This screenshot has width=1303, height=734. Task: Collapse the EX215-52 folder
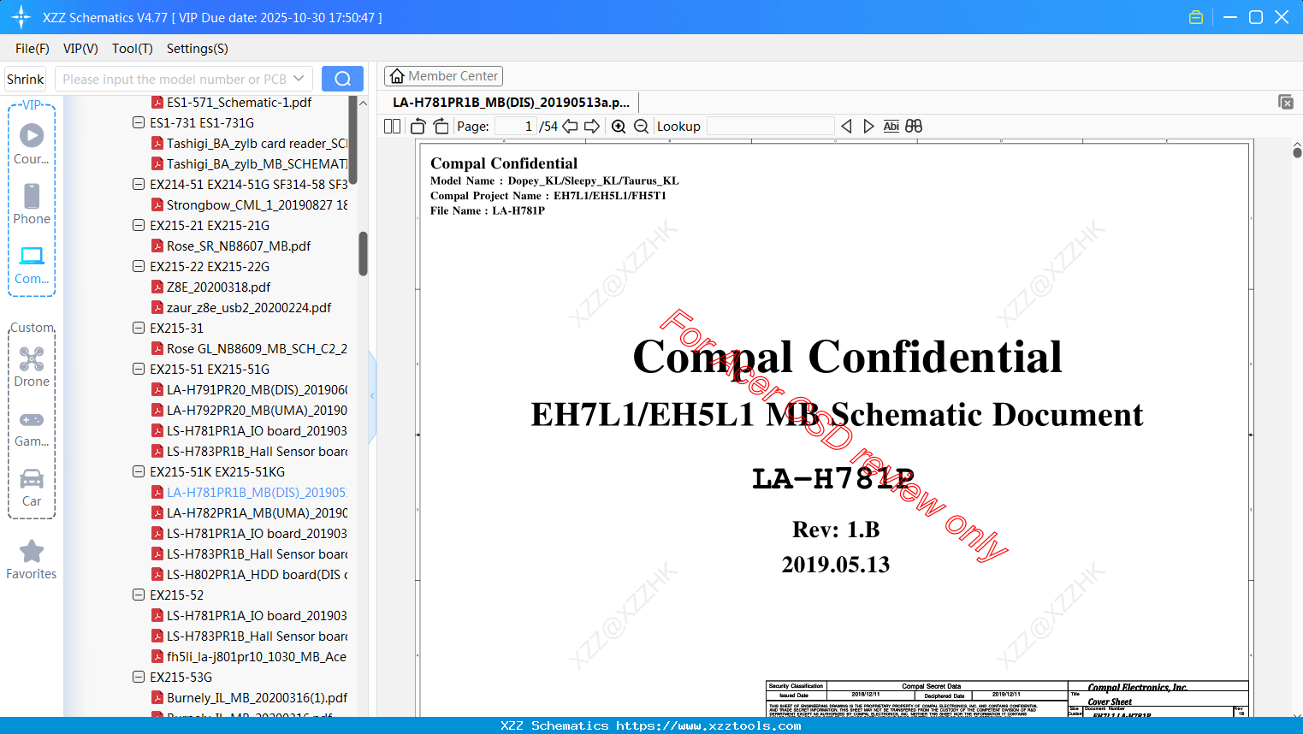(139, 595)
